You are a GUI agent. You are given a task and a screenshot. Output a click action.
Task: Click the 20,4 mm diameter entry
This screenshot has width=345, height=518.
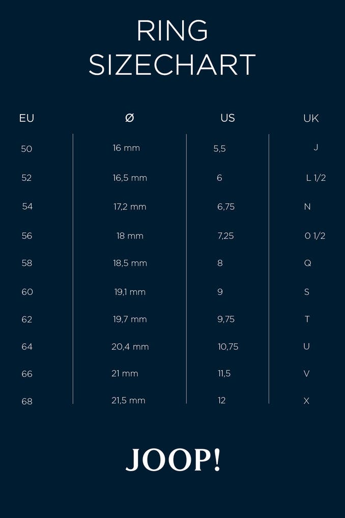pos(130,346)
